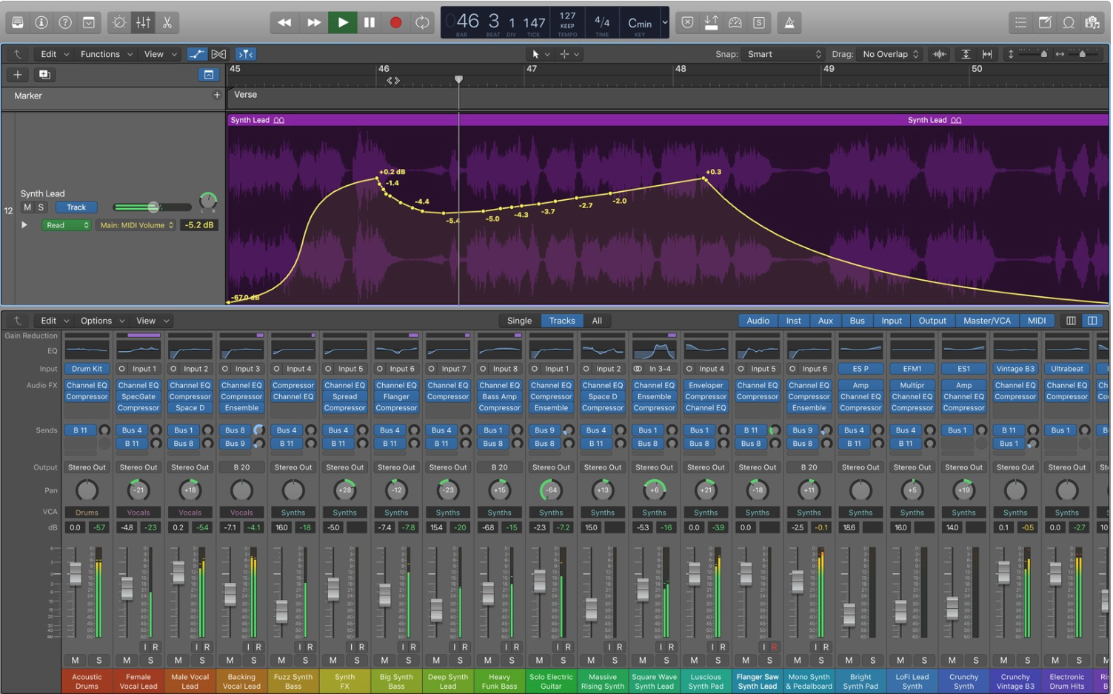
Task: Click the Scissors editors icon in control bar
Action: tap(167, 22)
